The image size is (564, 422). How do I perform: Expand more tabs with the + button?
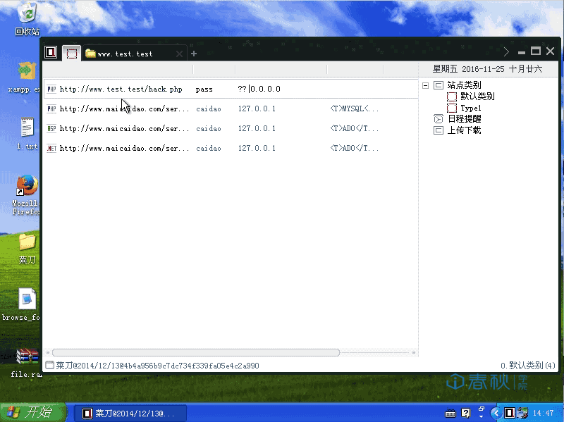pyautogui.click(x=193, y=53)
